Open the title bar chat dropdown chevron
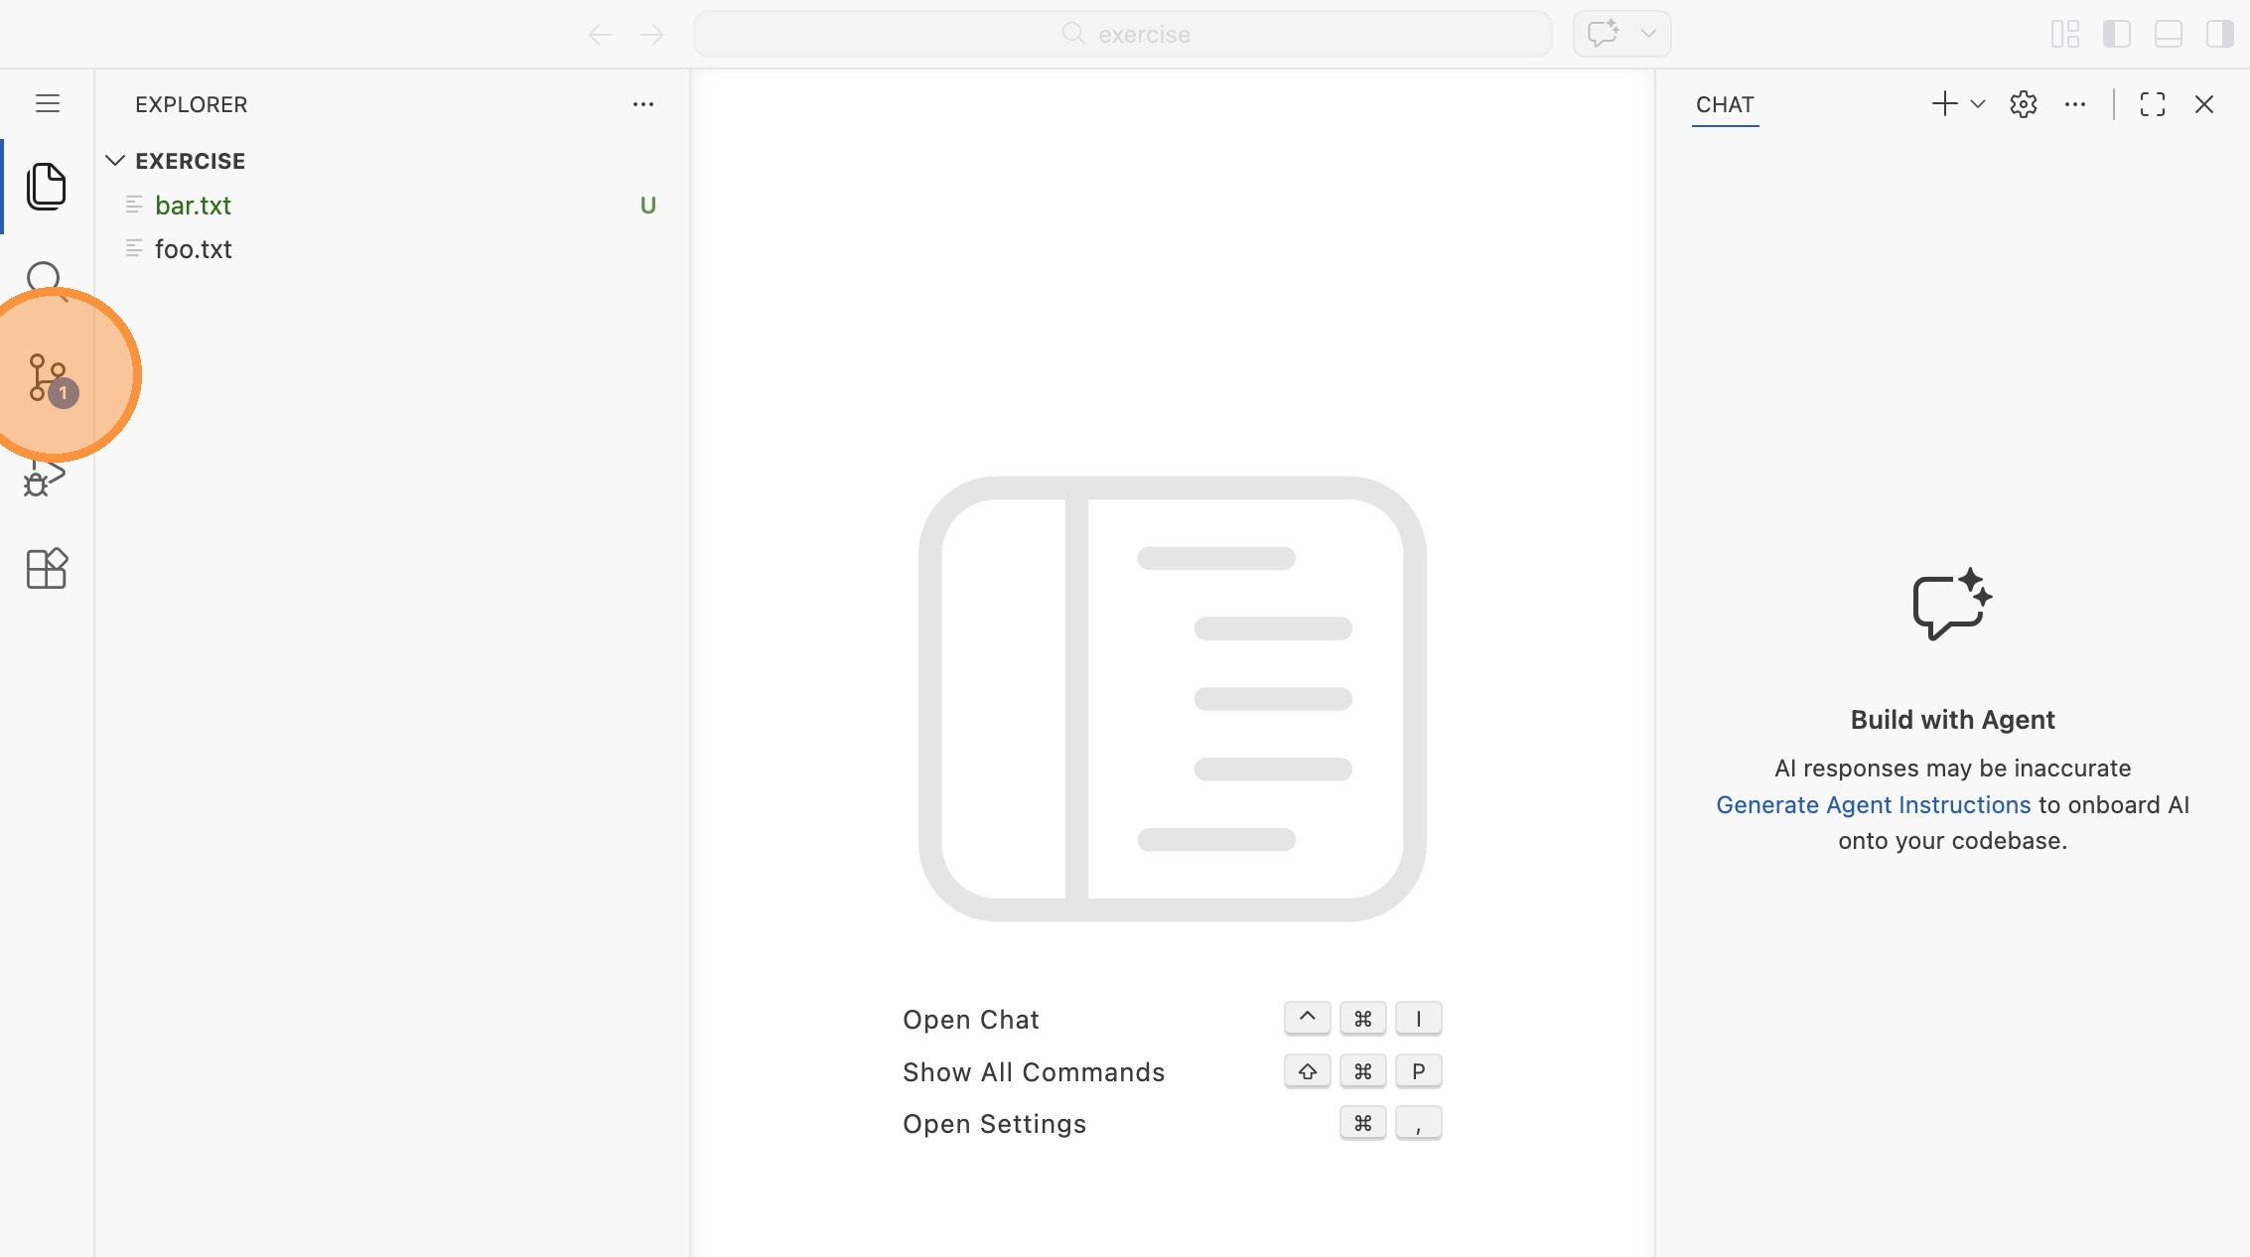Image resolution: width=2250 pixels, height=1257 pixels. click(x=1648, y=34)
